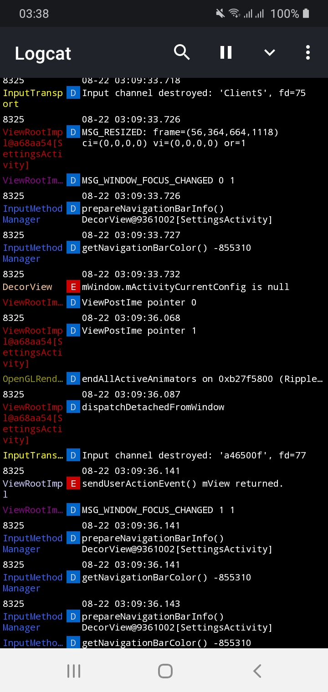Image resolution: width=328 pixels, height=692 pixels.
Task: Tap the Wi-Fi icon in the status bar
Action: [235, 13]
